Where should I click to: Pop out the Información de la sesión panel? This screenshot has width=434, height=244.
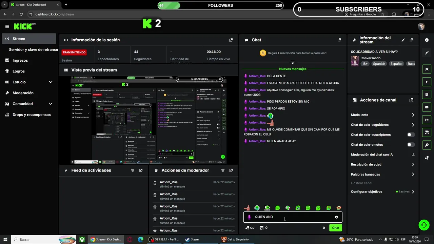[231, 40]
